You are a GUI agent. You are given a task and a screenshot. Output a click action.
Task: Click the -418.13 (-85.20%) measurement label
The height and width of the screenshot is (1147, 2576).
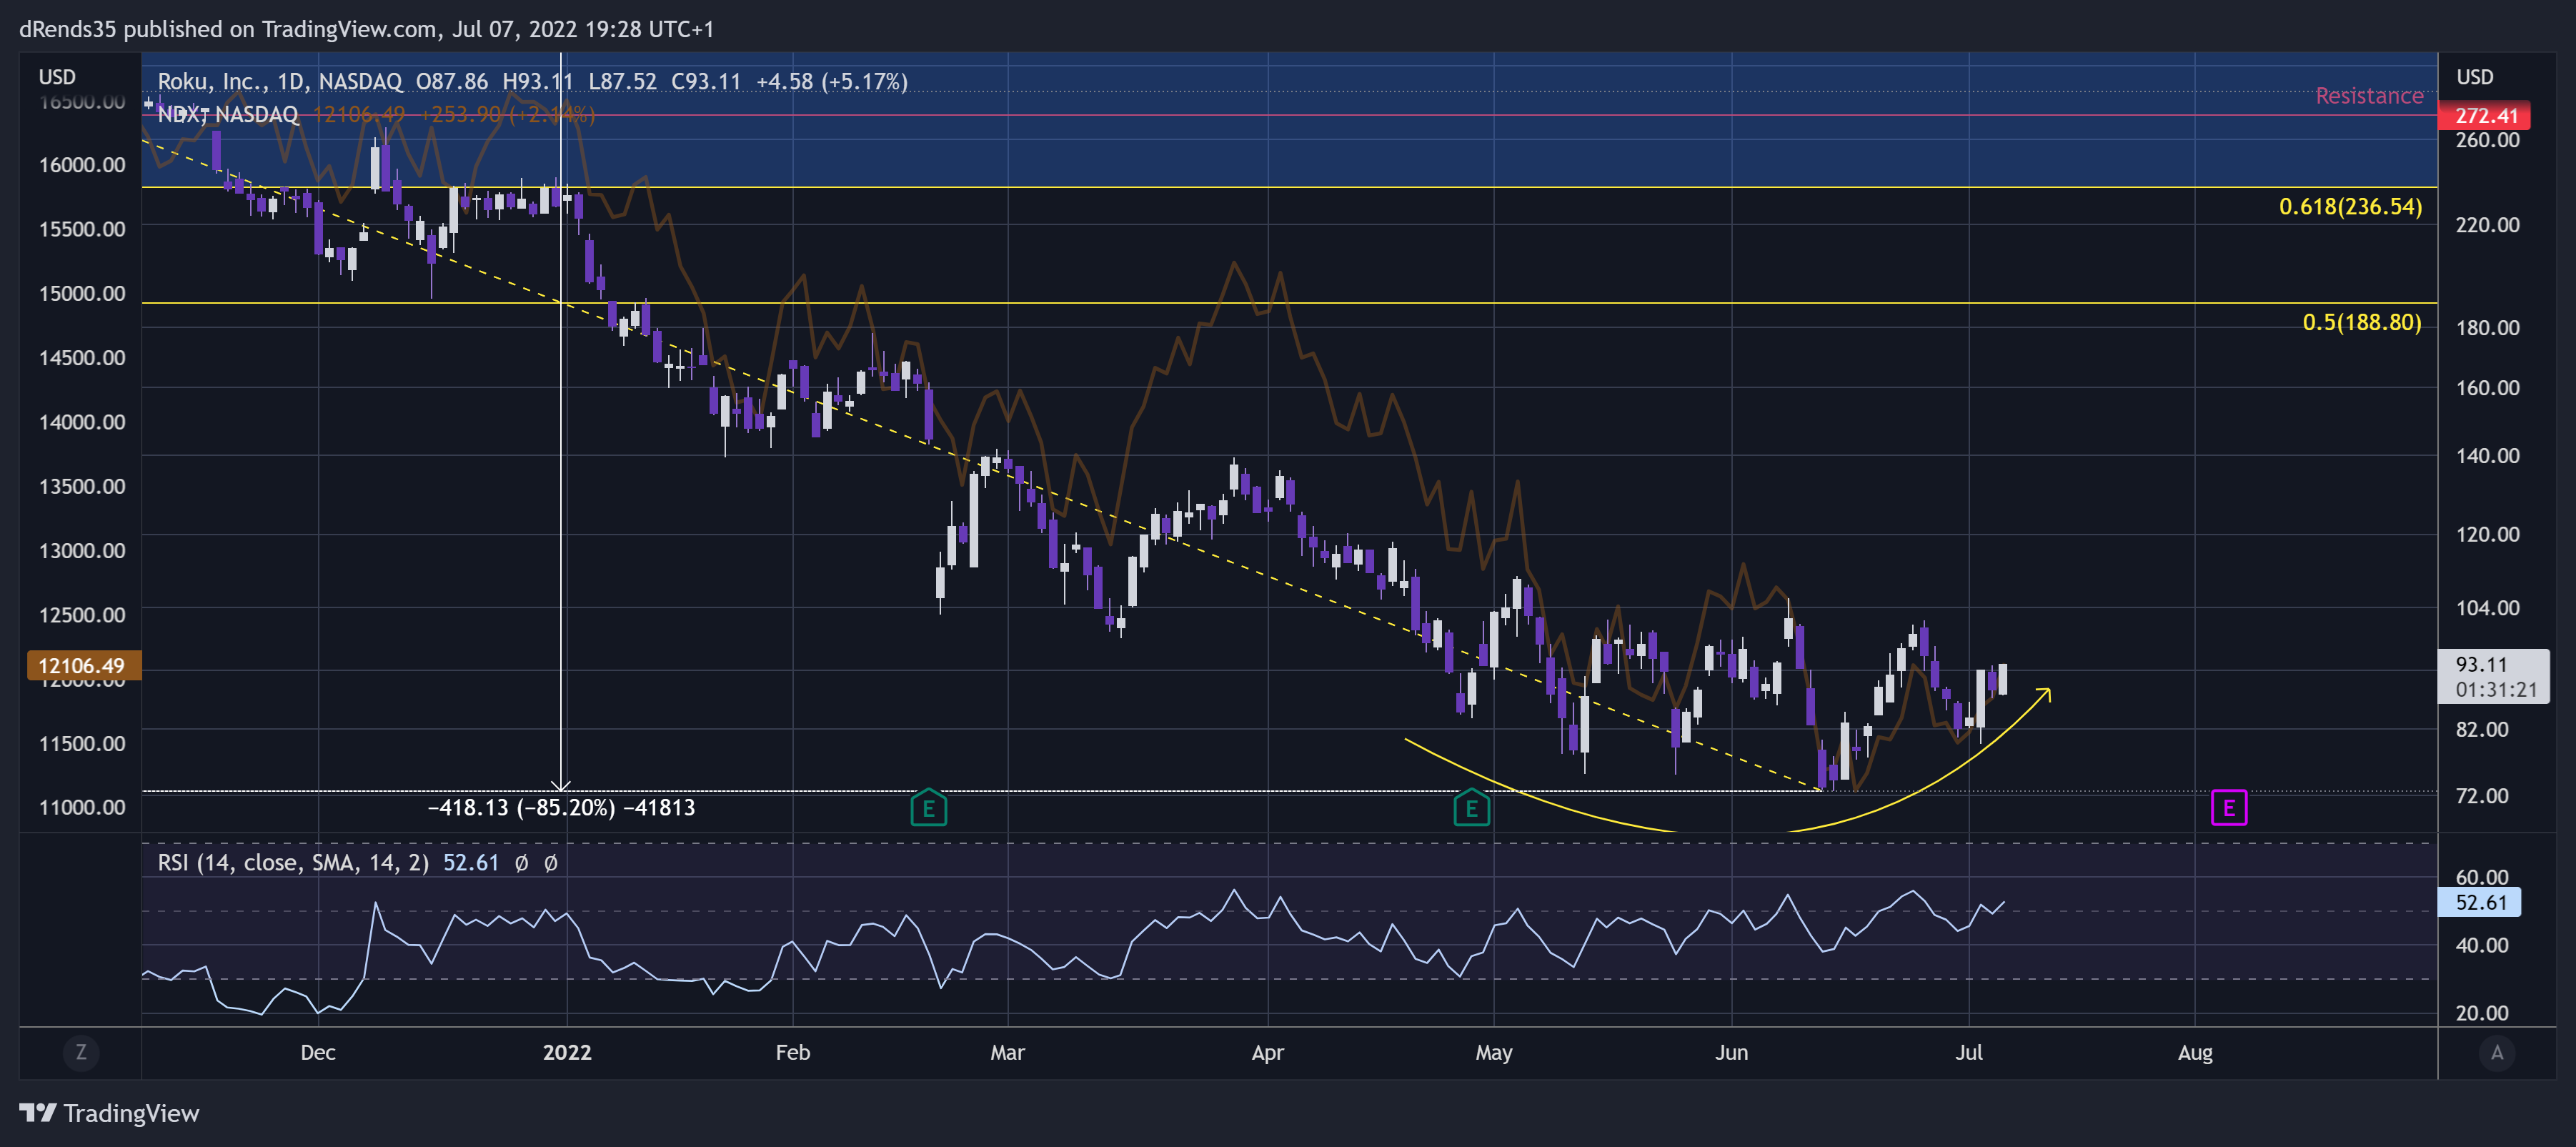point(561,808)
